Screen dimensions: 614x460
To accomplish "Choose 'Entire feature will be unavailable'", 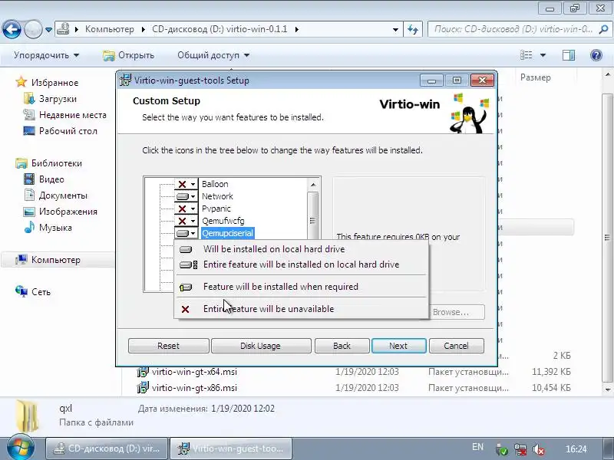I will click(x=301, y=309).
